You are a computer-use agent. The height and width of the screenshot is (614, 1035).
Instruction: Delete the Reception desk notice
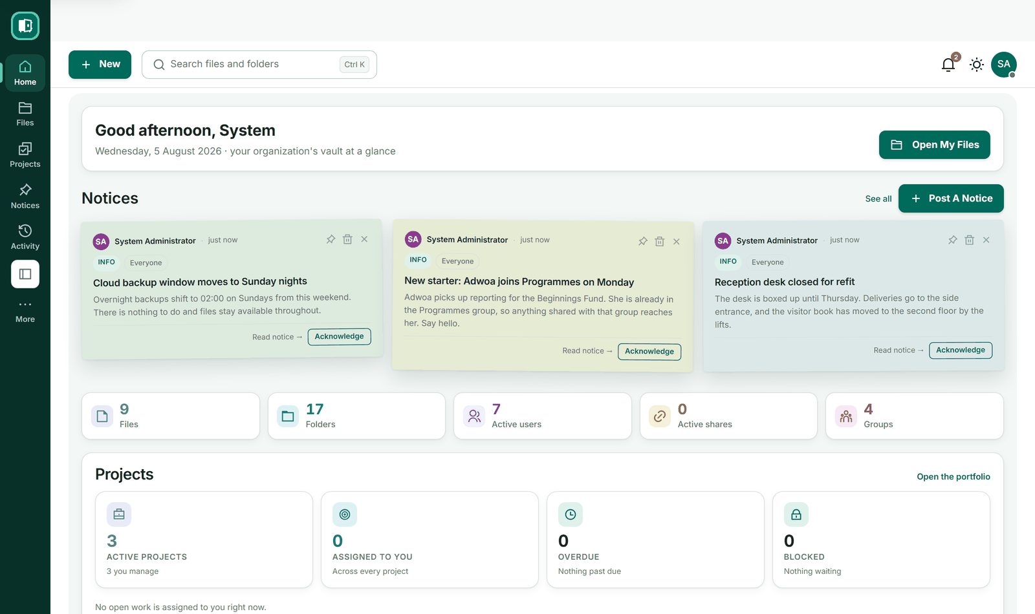pos(970,240)
